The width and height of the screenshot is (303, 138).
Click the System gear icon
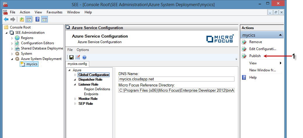tap(17, 54)
